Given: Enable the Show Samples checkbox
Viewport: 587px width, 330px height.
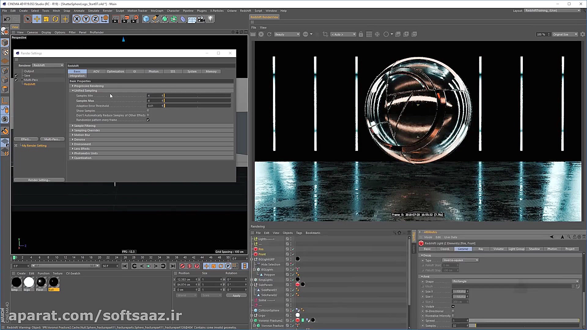Looking at the screenshot, I should pos(148,111).
